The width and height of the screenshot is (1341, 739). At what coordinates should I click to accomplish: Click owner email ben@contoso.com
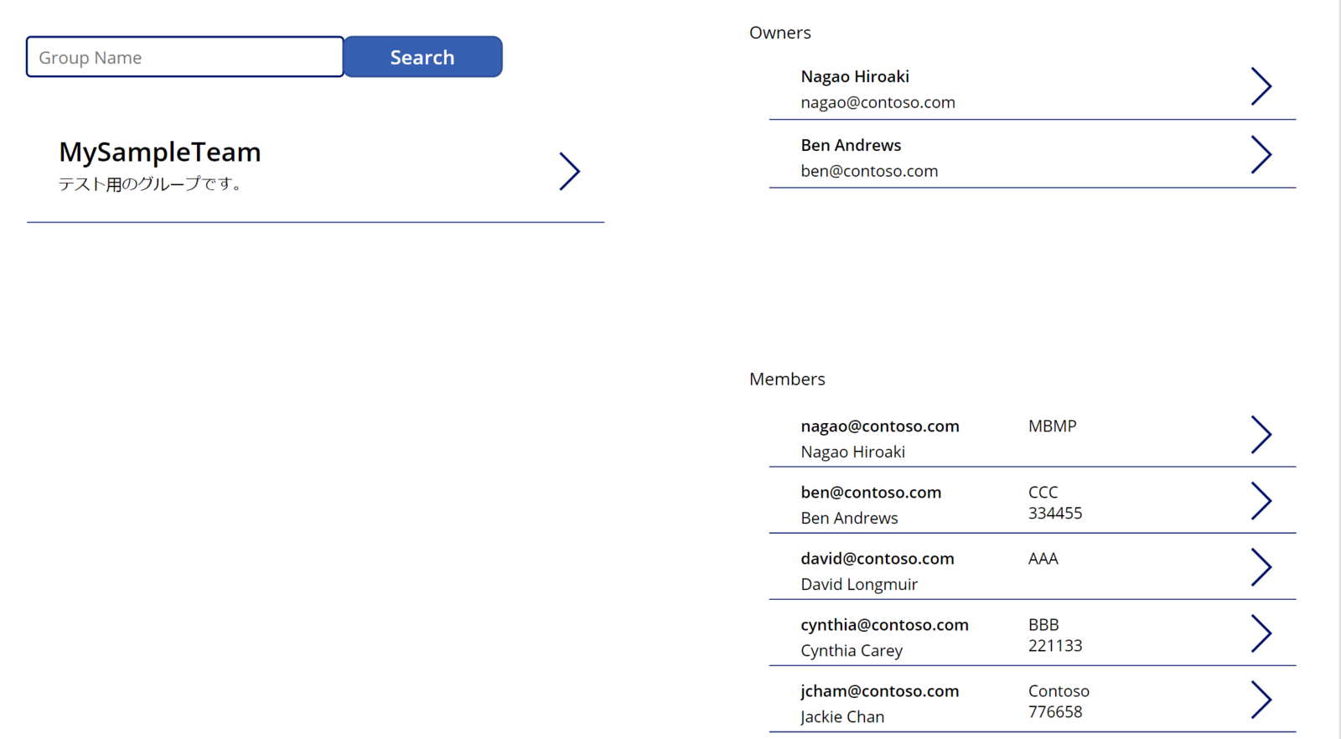click(869, 171)
